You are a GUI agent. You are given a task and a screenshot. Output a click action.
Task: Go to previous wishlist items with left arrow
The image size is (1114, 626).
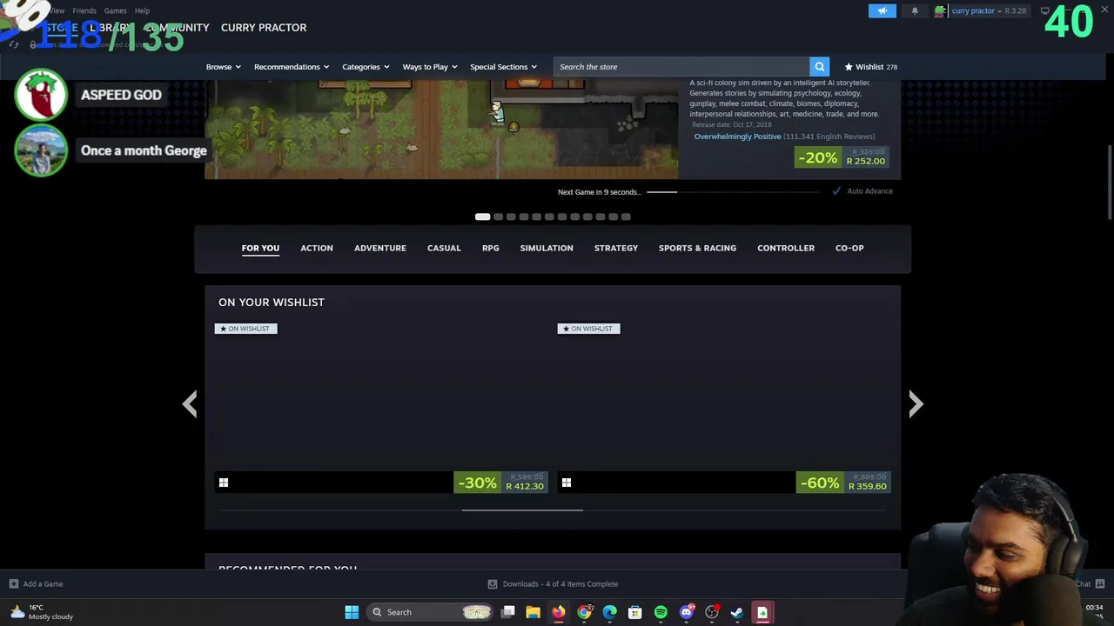(x=189, y=403)
